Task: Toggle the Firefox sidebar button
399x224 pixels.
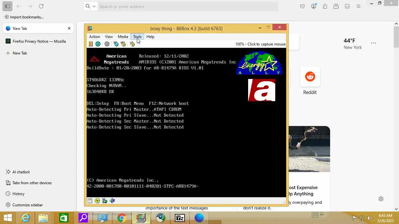Action: [x=7, y=6]
